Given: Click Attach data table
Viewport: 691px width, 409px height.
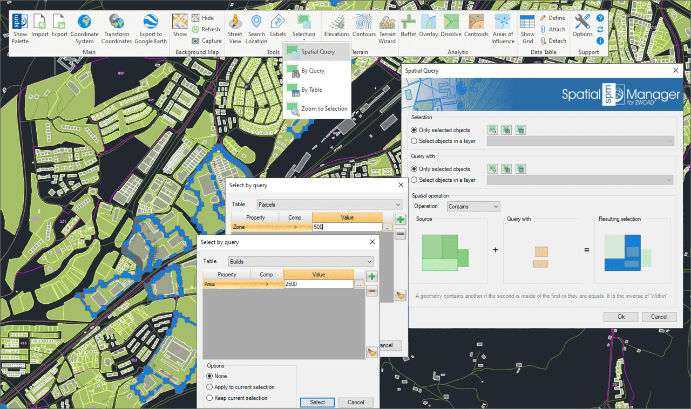Looking at the screenshot, I should coord(553,29).
